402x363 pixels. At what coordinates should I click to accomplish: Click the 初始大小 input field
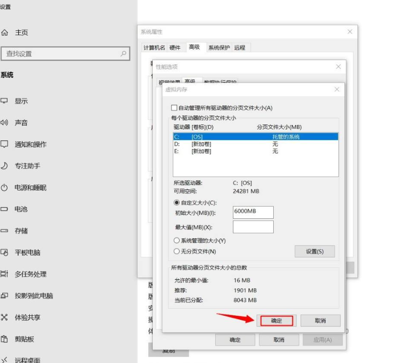tap(253, 213)
